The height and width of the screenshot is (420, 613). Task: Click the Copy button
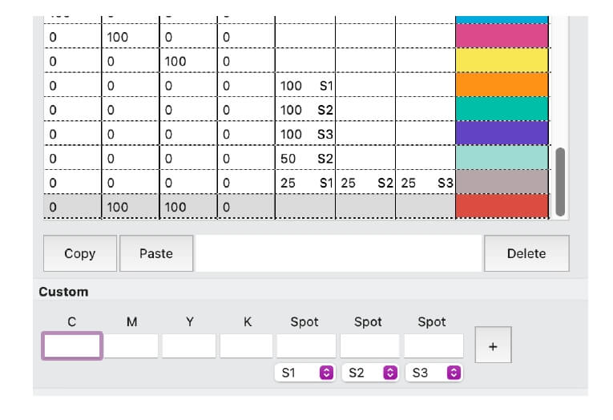click(x=79, y=253)
